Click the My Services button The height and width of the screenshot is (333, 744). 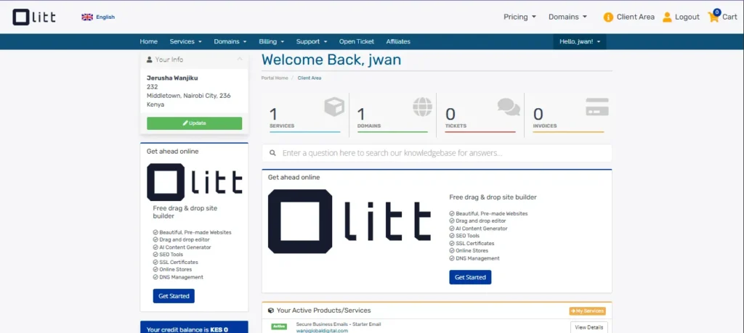587,311
